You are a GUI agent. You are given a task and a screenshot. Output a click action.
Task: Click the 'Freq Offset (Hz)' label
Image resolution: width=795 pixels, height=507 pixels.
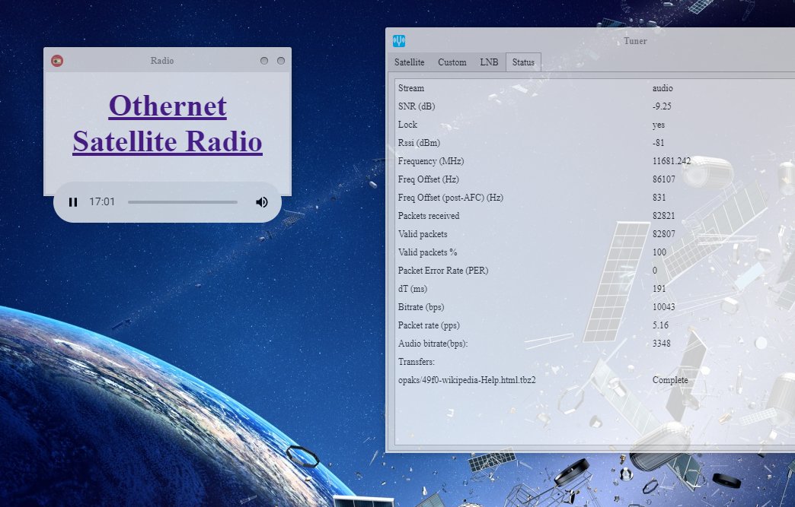click(x=429, y=179)
